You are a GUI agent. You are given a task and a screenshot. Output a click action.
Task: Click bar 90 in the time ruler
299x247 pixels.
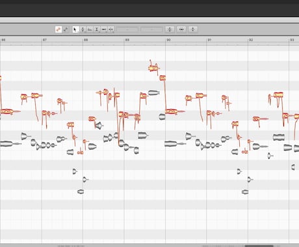[x=168, y=40]
